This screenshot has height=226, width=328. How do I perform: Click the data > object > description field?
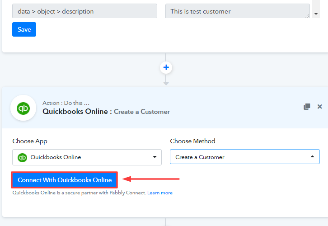point(84,11)
